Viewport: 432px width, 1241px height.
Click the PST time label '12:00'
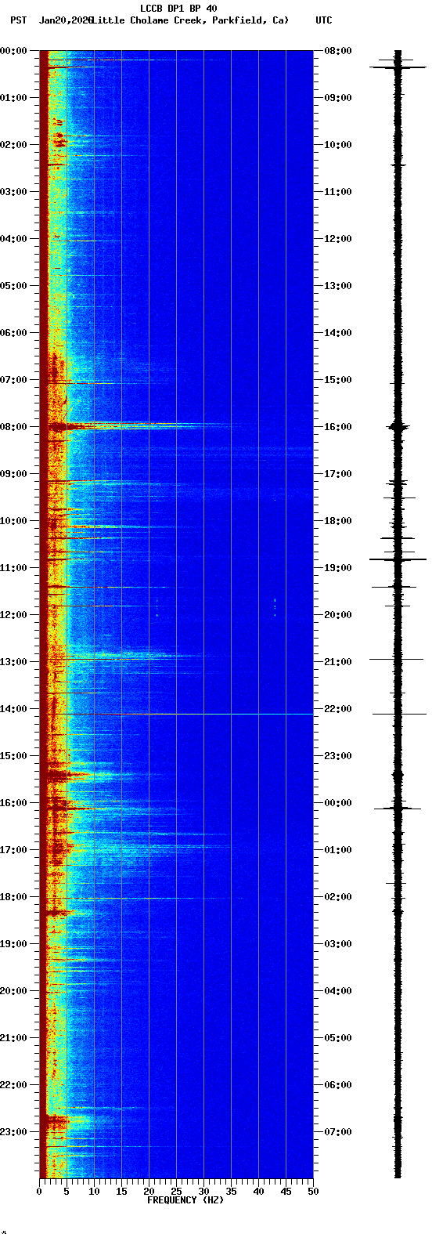click(x=13, y=615)
